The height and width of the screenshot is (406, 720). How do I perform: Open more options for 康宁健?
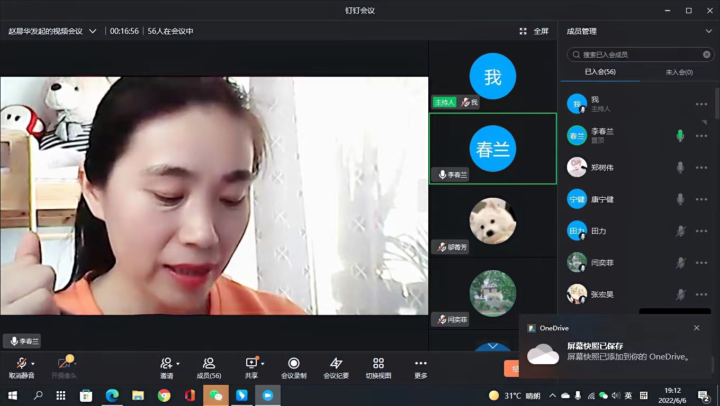pyautogui.click(x=701, y=199)
